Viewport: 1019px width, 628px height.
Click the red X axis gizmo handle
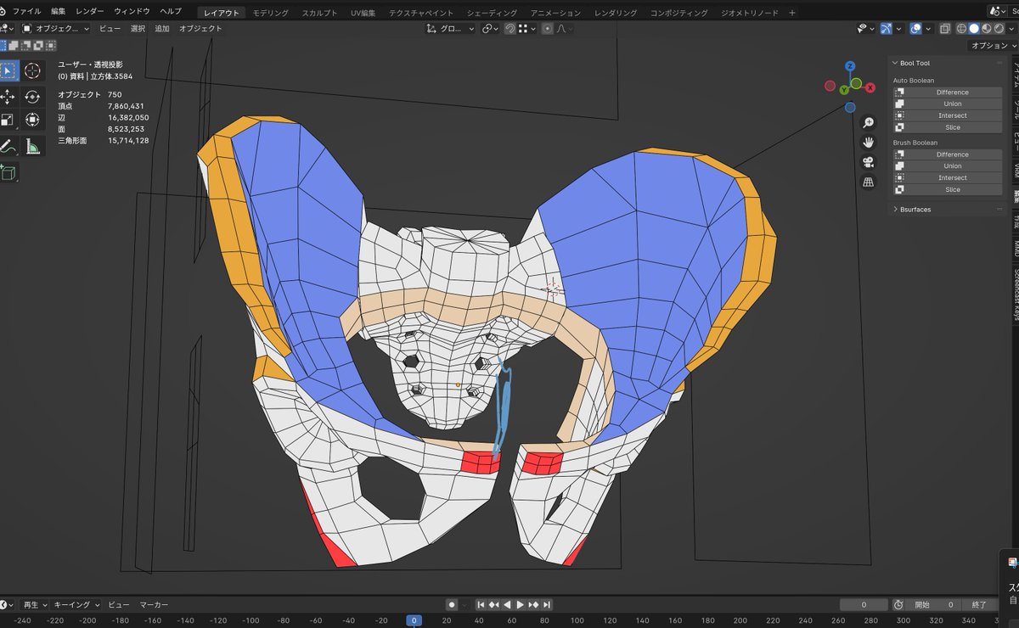tap(870, 87)
